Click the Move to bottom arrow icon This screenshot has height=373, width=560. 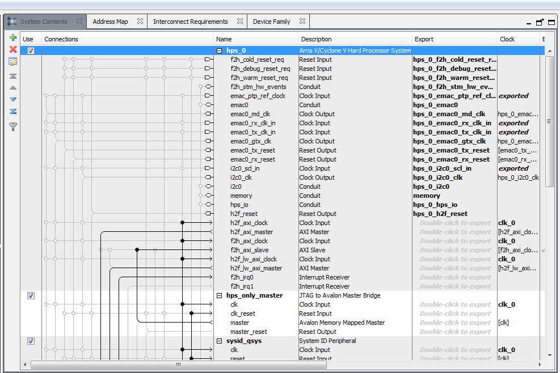[x=13, y=112]
